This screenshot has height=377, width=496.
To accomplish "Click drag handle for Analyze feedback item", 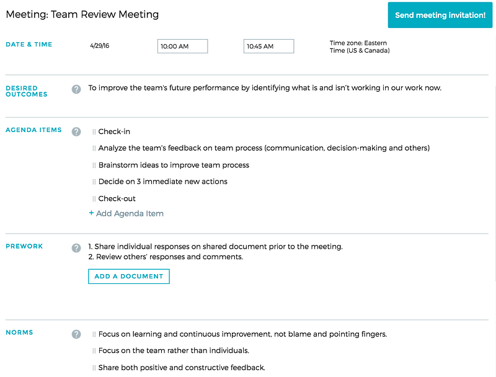I will tap(94, 148).
